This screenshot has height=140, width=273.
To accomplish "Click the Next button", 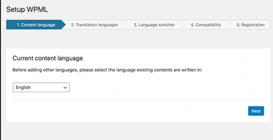I will pos(256,111).
